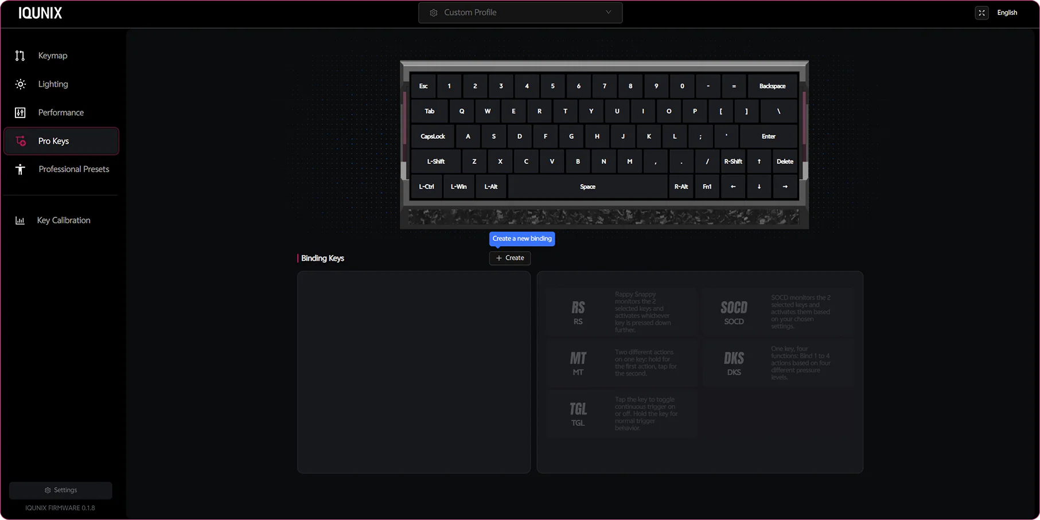Image resolution: width=1040 pixels, height=520 pixels.
Task: Click the Key Calibration chart icon
Action: coord(20,221)
